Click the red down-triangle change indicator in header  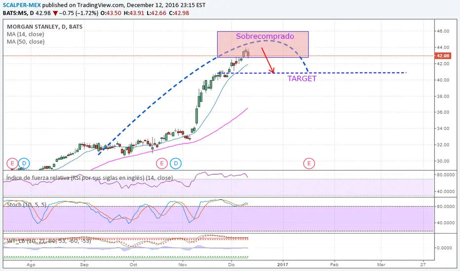coord(55,13)
